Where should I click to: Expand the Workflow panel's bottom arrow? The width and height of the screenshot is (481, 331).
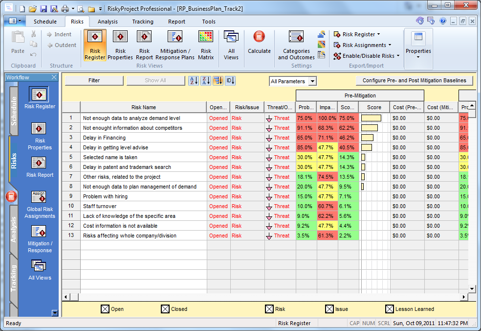click(55, 313)
